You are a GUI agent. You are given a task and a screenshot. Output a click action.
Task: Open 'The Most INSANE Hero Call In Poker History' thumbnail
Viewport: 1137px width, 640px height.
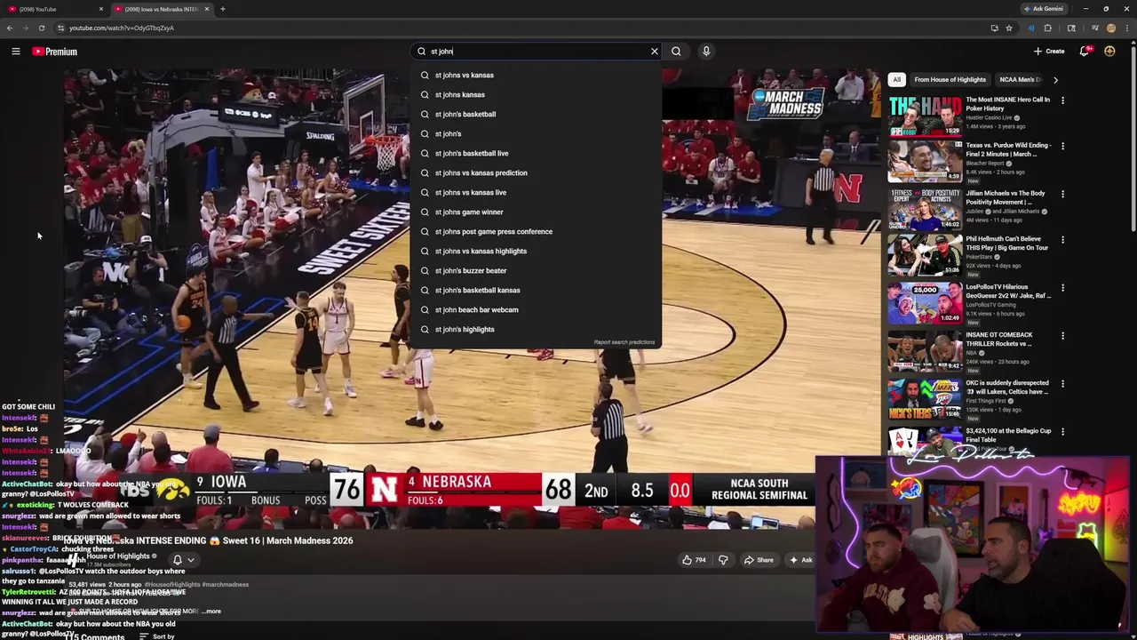(925, 115)
